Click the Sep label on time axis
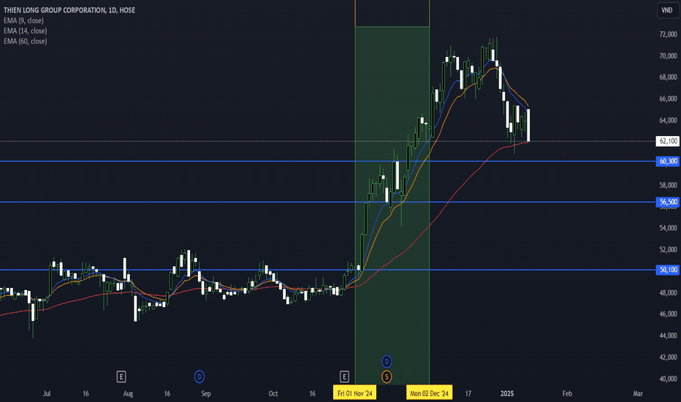 coord(206,393)
